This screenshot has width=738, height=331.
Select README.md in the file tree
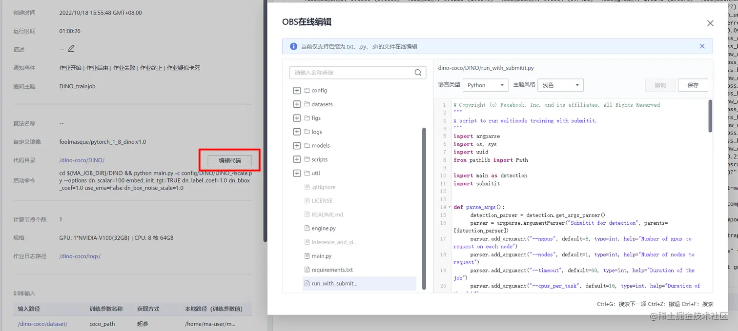[328, 214]
